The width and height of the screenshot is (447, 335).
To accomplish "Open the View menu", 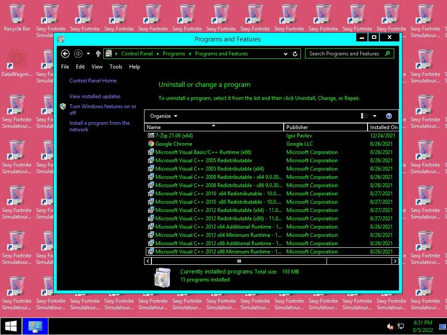I will (97, 67).
